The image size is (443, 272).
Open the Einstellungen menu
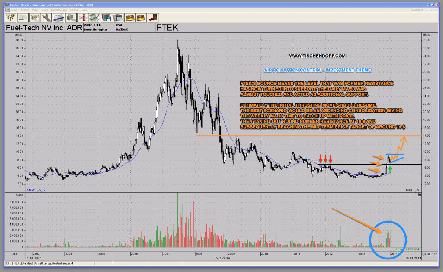58,10
